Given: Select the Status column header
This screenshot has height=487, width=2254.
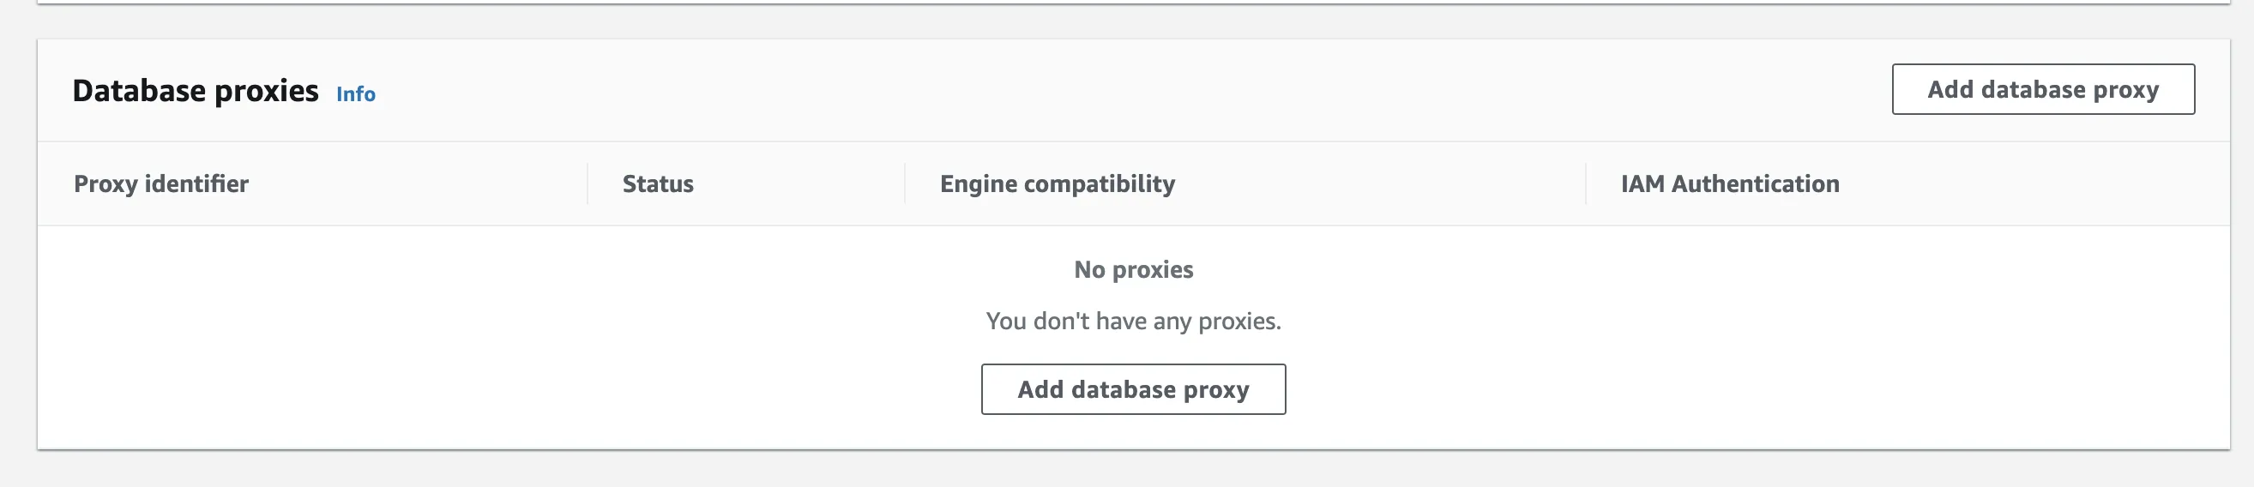Looking at the screenshot, I should tap(657, 183).
